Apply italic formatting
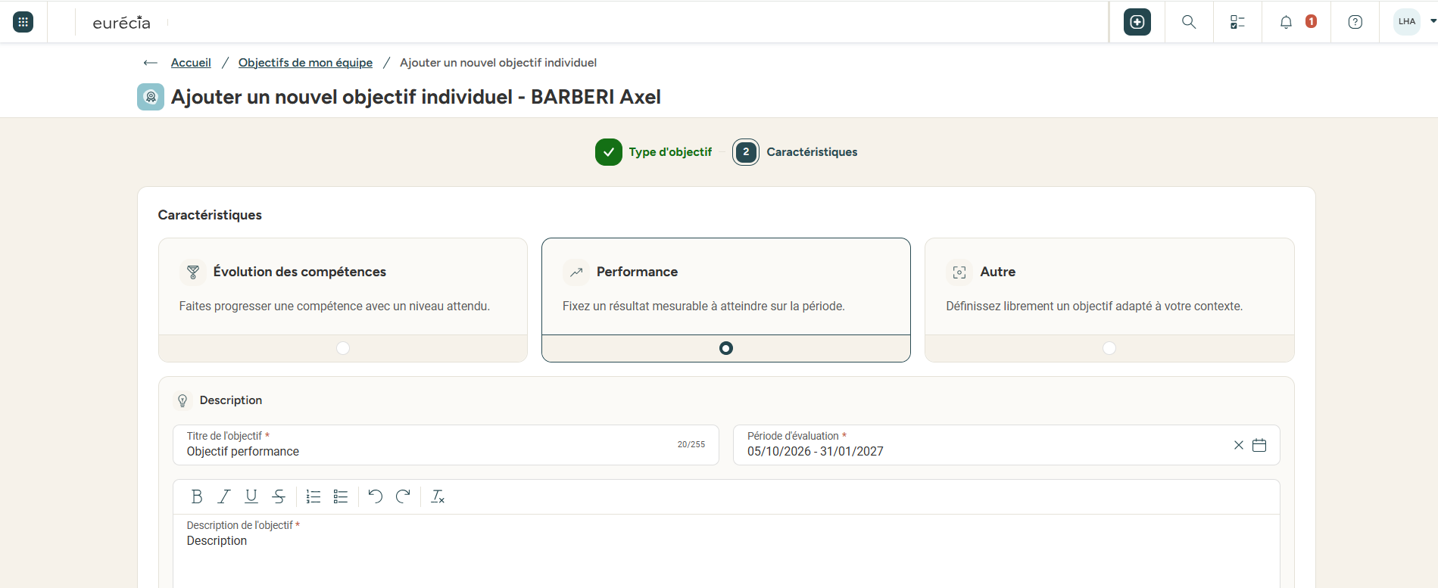Viewport: 1438px width, 588px height. [224, 496]
